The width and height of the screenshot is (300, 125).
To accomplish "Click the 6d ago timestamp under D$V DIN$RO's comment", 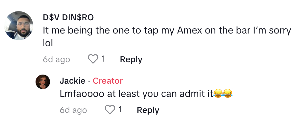I will pos(56,59).
